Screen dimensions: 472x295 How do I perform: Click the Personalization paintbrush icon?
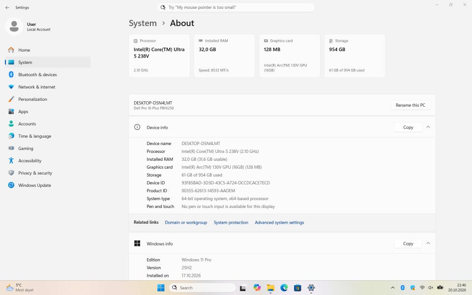[x=11, y=99]
